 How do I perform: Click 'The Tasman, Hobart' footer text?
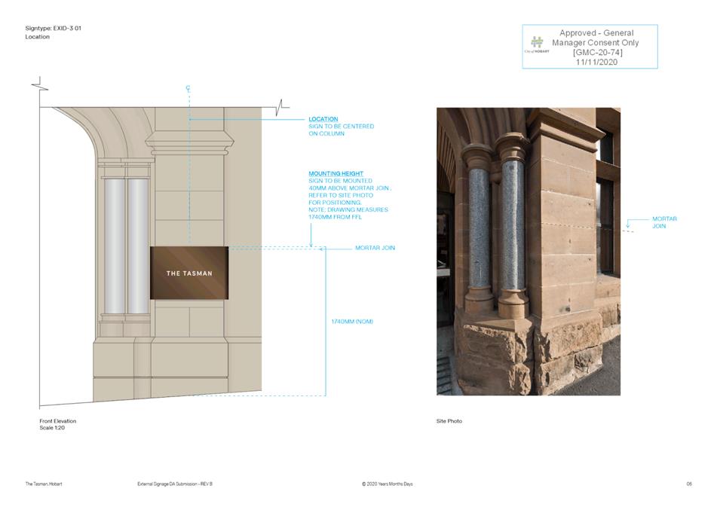[x=44, y=484]
